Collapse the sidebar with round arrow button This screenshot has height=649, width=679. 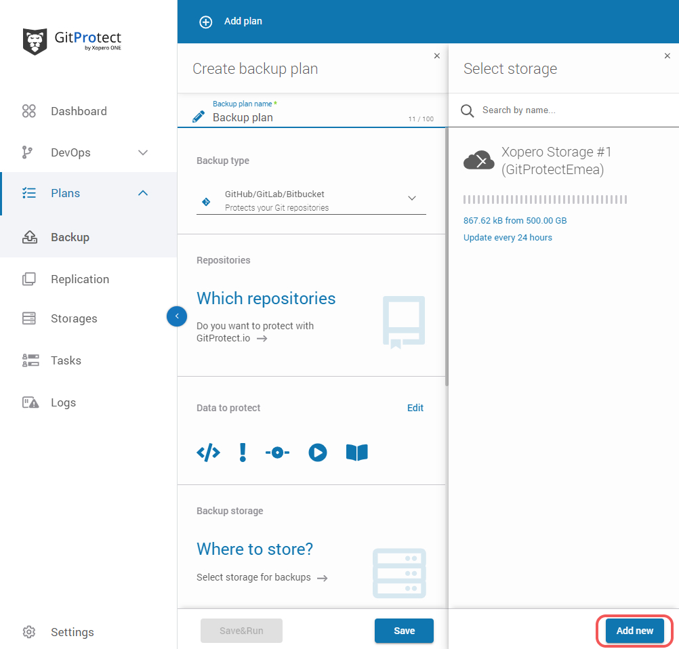(177, 316)
